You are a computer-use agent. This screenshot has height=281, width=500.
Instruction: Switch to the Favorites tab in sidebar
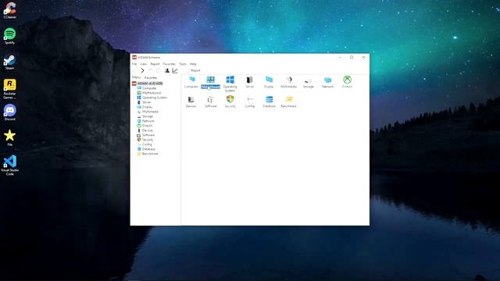151,77
